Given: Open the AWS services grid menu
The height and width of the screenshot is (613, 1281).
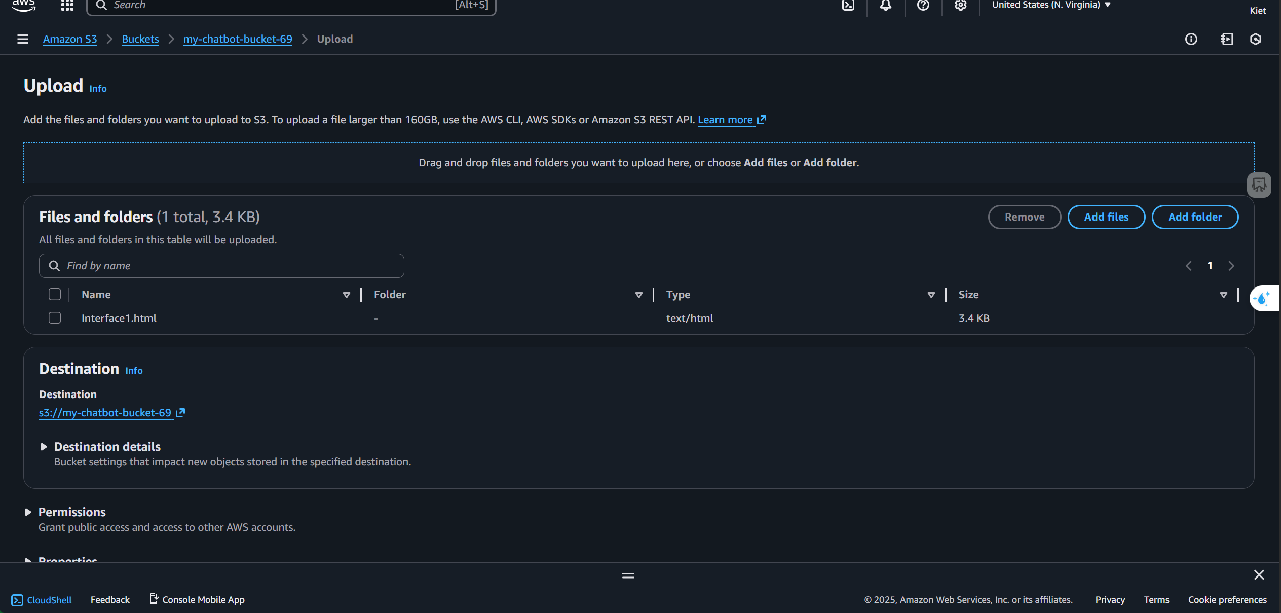Looking at the screenshot, I should tap(67, 6).
